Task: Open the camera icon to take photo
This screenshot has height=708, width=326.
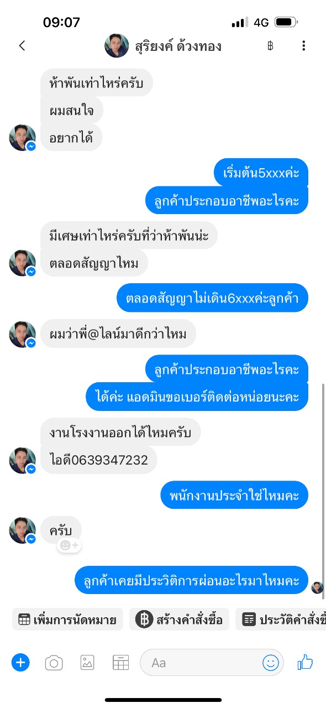Action: (54, 663)
